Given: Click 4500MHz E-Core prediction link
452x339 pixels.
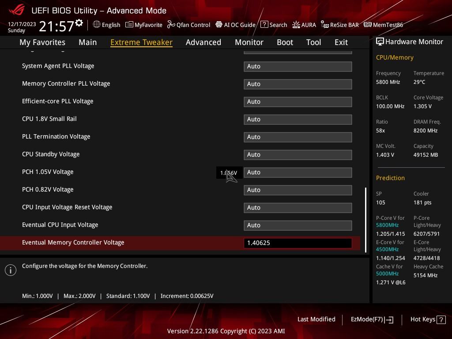Looking at the screenshot, I should coord(387,249).
